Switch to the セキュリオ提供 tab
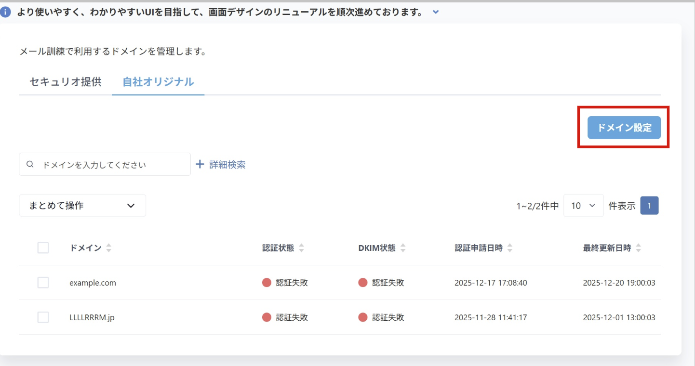This screenshot has width=695, height=366. coord(66,82)
